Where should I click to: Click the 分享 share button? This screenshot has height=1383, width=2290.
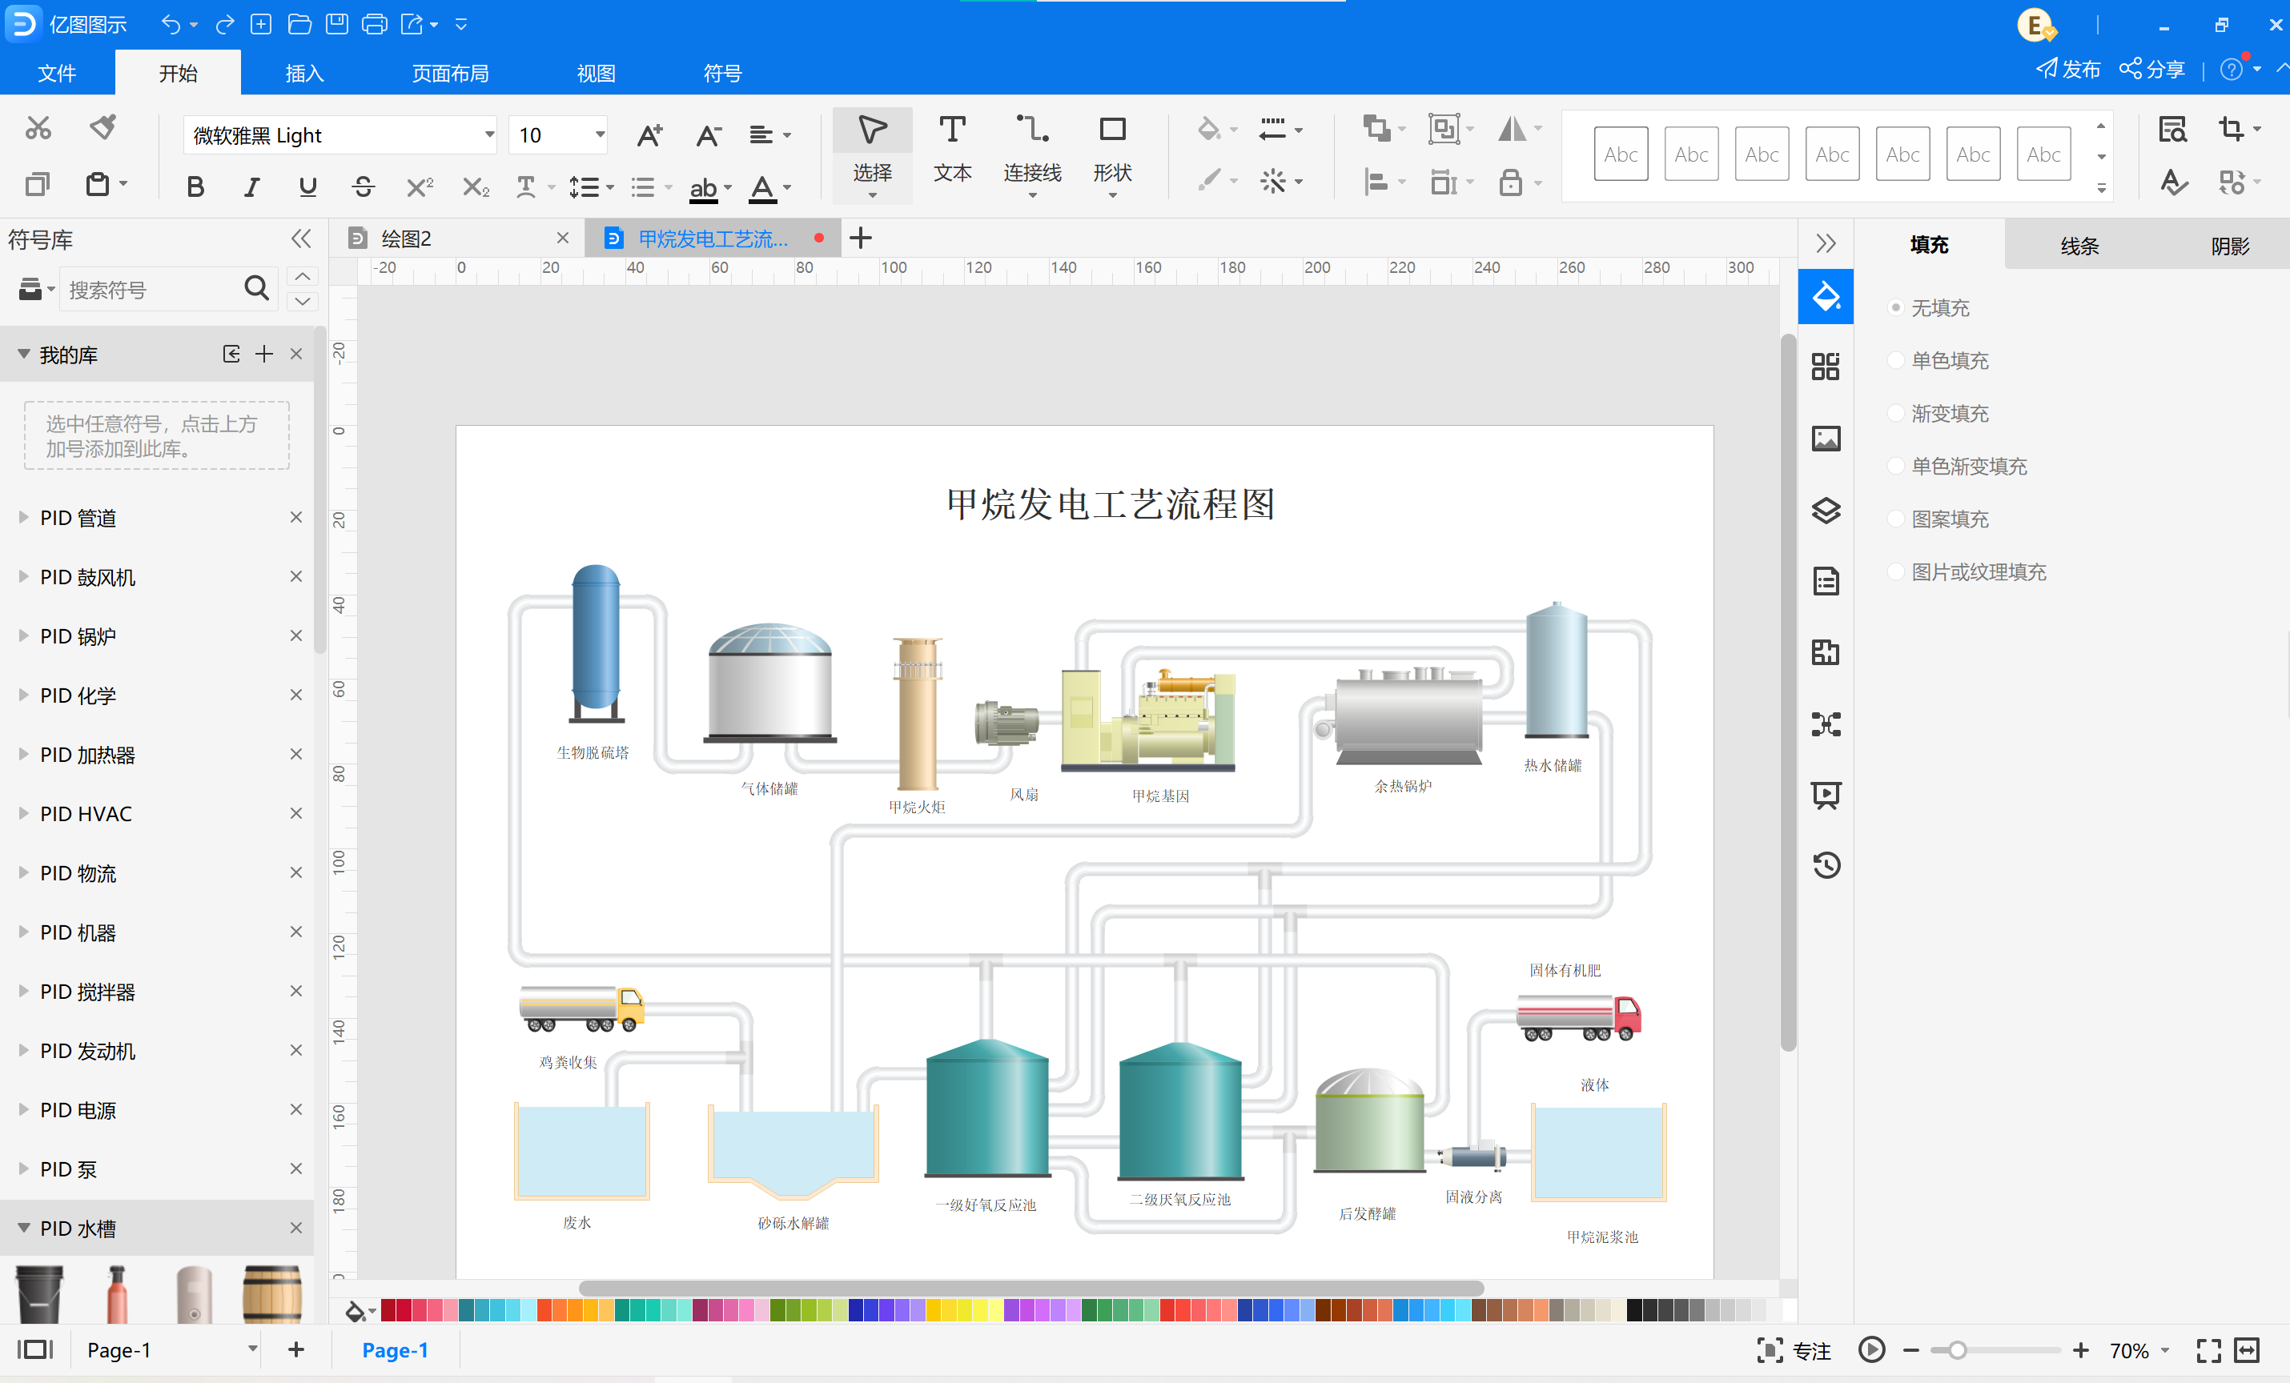[2151, 70]
